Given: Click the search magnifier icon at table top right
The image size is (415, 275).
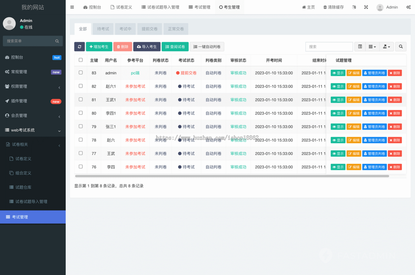Looking at the screenshot, I should point(400,46).
